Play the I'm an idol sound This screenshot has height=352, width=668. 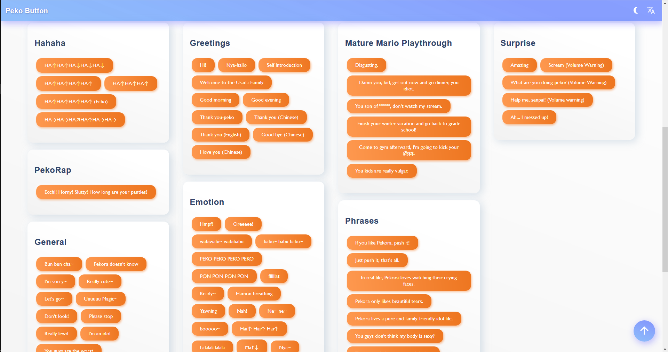coord(100,334)
